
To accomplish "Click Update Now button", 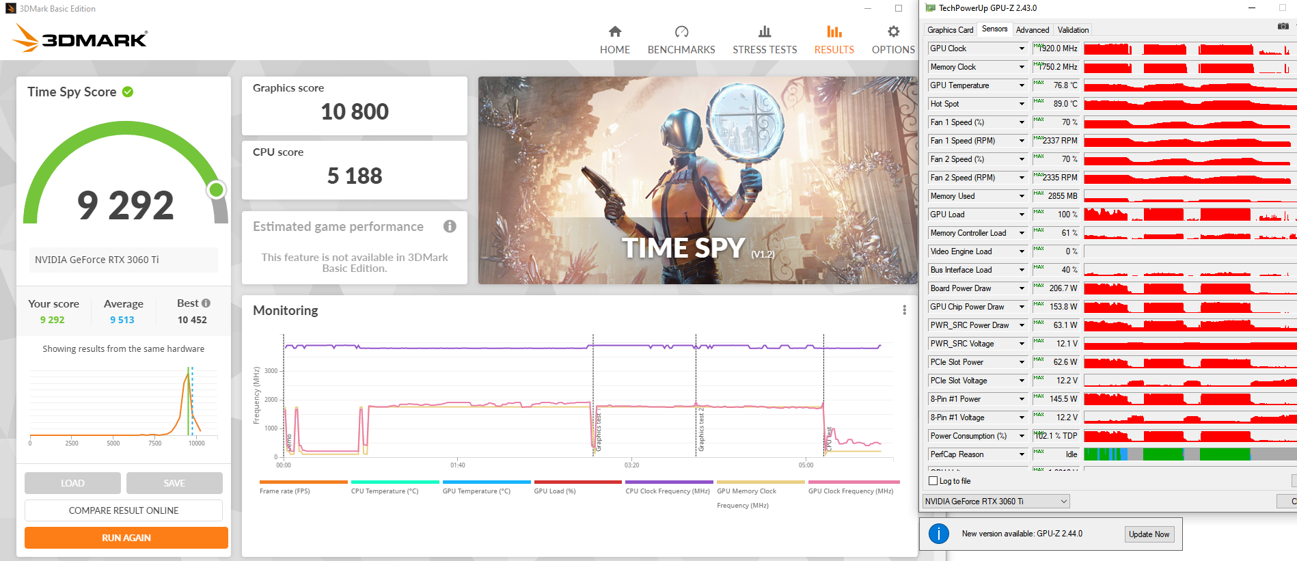I will click(1149, 534).
